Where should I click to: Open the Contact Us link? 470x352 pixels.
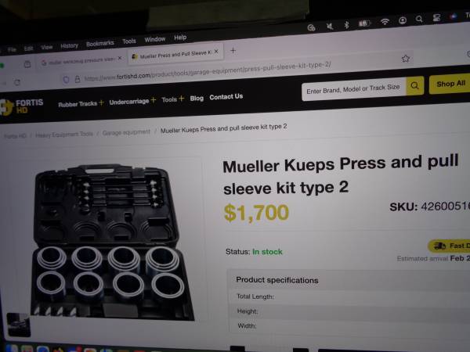click(x=226, y=97)
